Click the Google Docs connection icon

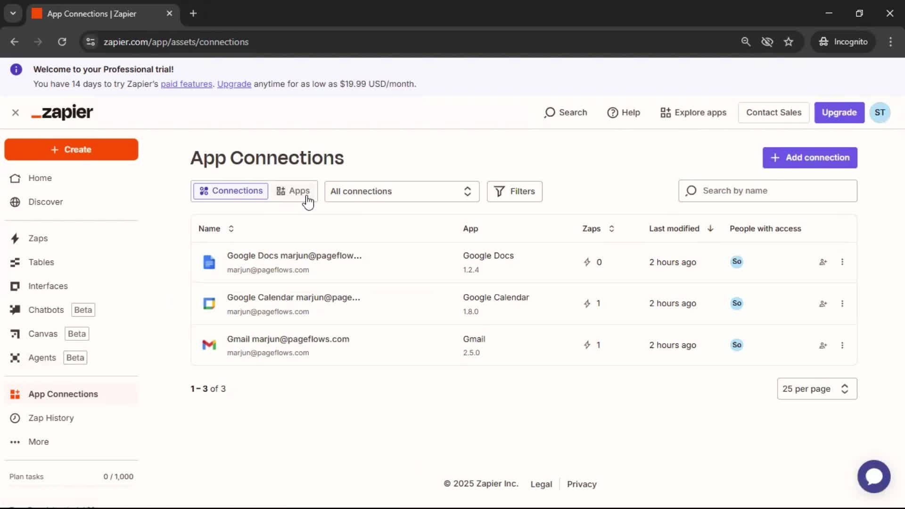209,262
